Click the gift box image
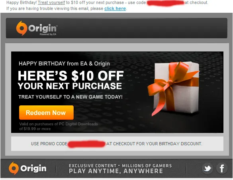This screenshot has width=233, height=180. click(x=173, y=89)
